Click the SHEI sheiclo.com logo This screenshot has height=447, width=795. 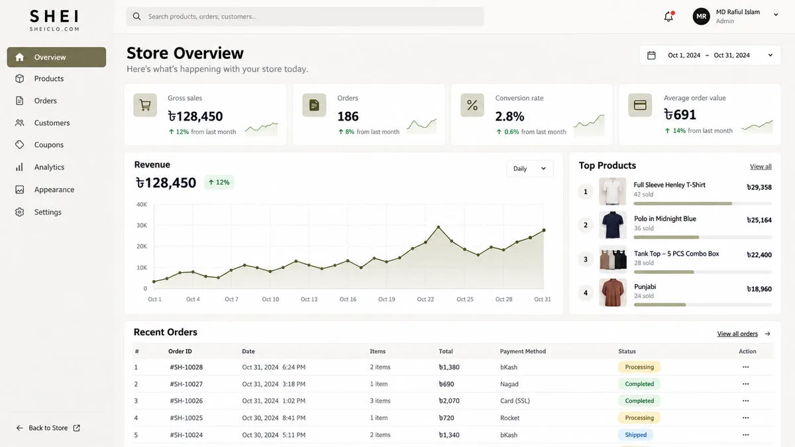point(54,20)
